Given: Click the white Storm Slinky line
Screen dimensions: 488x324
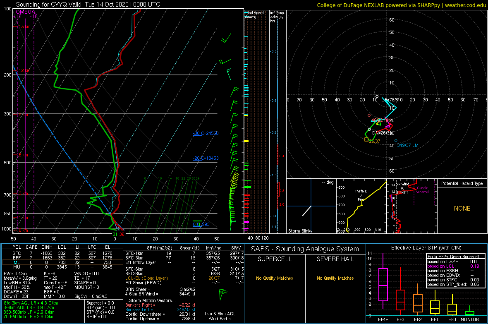Looking at the screenshot, I should pos(307,211).
